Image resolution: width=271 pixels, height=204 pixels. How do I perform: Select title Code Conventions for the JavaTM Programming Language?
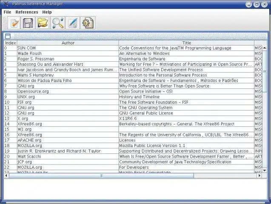(186, 48)
